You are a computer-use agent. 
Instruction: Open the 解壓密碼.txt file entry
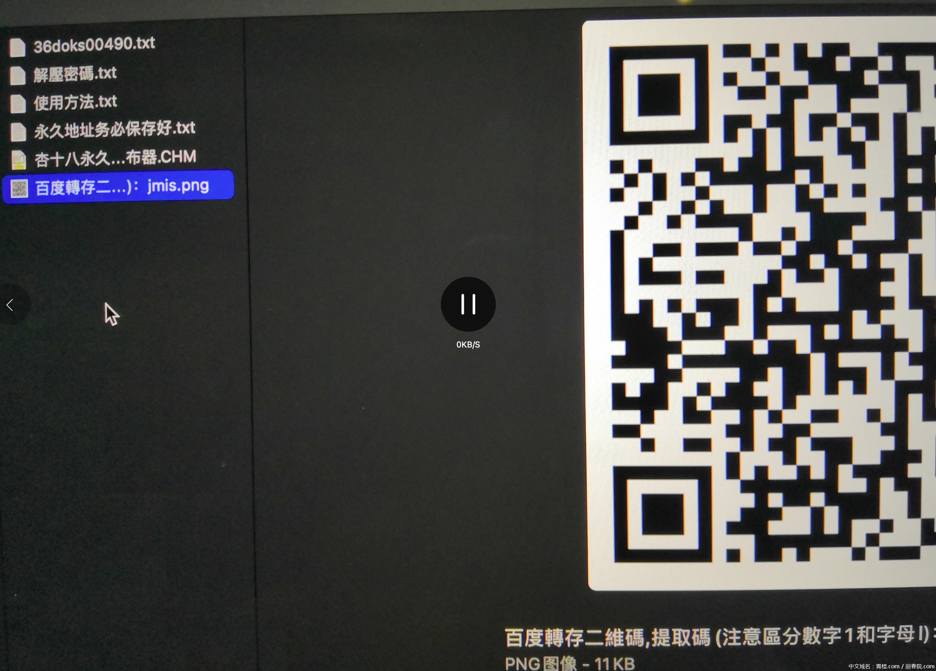pos(75,74)
